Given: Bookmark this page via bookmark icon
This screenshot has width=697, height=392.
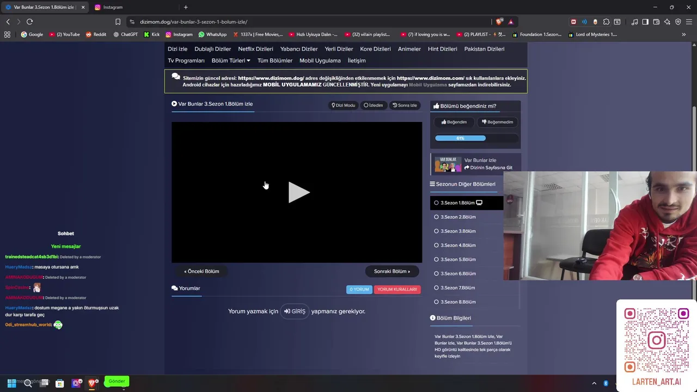Looking at the screenshot, I should (x=118, y=22).
